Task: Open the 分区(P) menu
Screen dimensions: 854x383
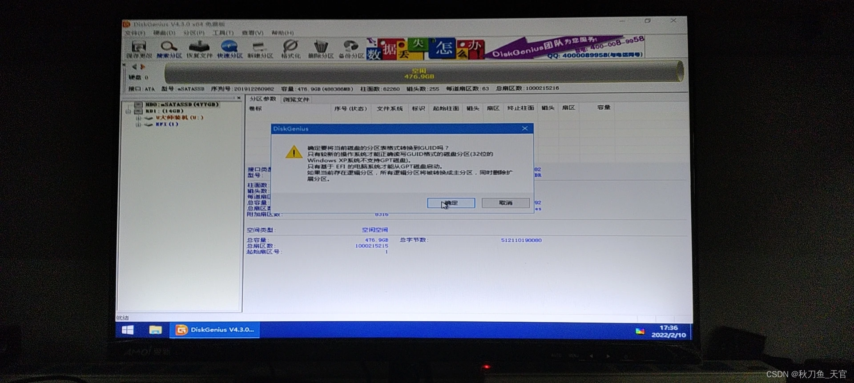Action: 194,33
